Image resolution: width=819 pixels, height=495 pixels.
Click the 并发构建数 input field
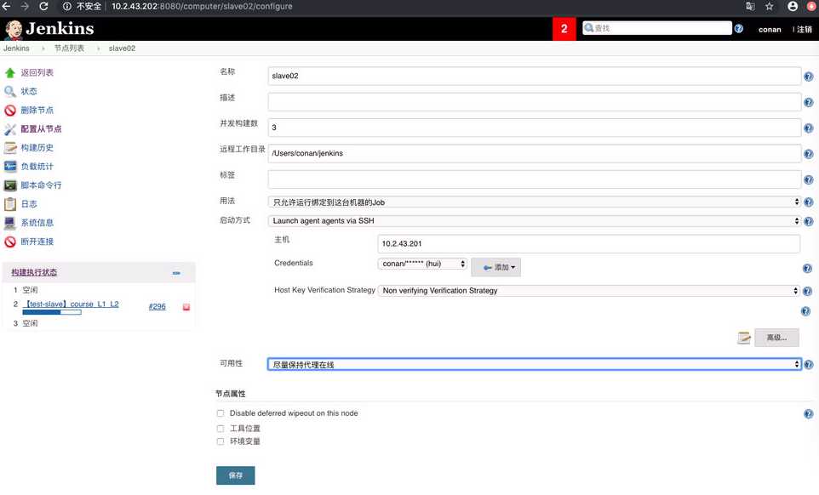tap(535, 128)
